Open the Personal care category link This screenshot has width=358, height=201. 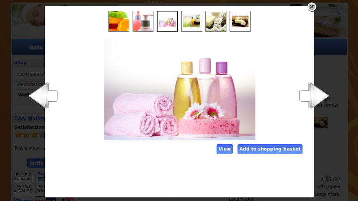tap(31, 84)
